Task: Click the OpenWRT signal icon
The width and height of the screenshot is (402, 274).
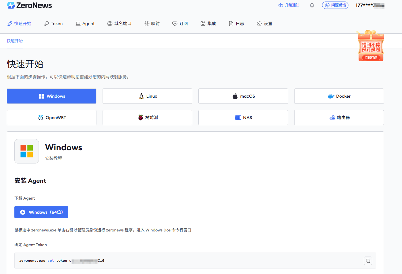Action: (41, 118)
